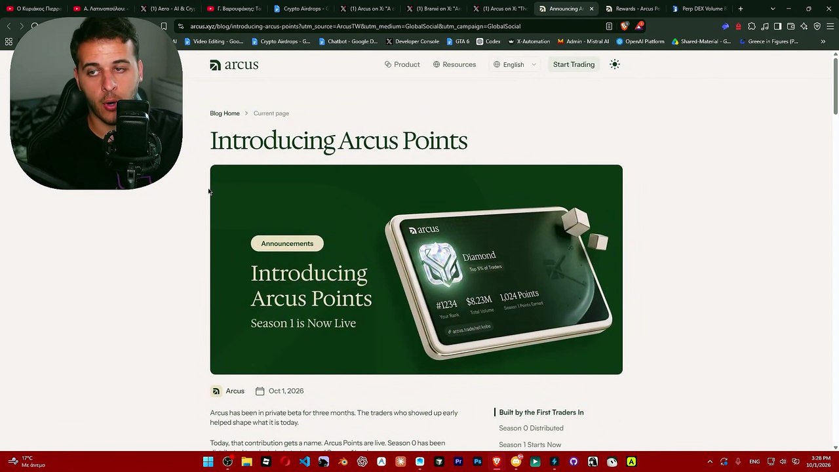Open the tab search dropdown arrow

pyautogui.click(x=773, y=9)
